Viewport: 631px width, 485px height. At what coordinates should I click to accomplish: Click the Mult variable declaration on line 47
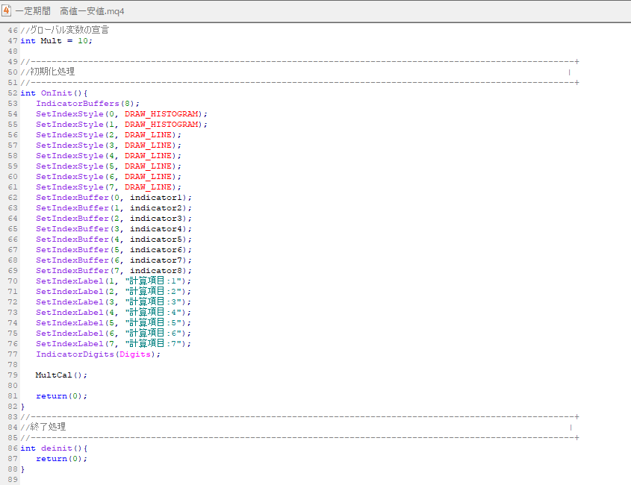51,41
